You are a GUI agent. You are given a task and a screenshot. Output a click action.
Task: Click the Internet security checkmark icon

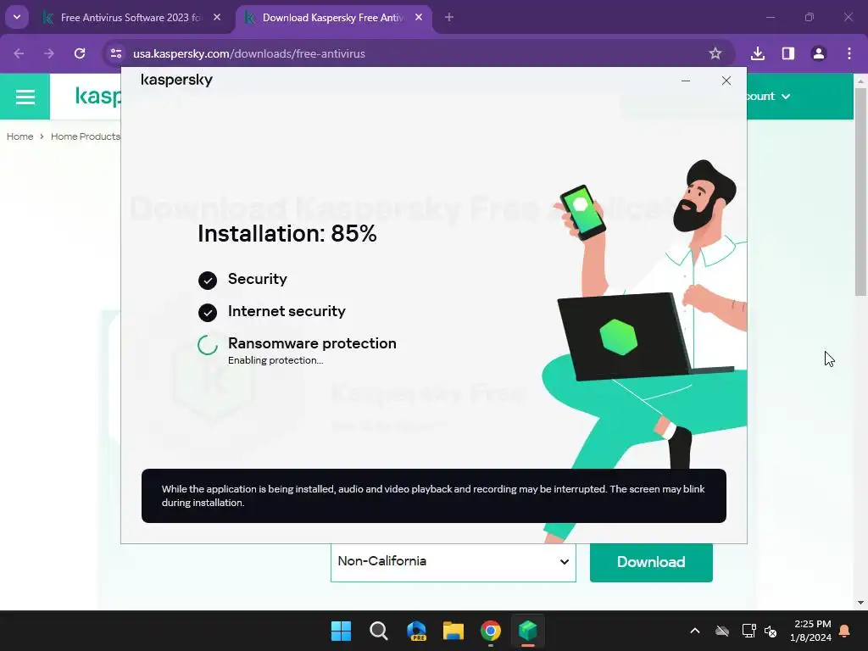point(208,313)
